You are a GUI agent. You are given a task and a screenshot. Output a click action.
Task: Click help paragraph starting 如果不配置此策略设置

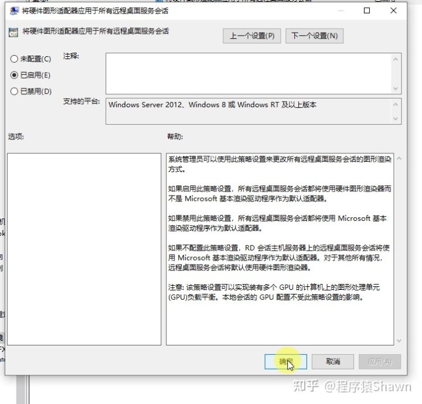[x=279, y=258]
